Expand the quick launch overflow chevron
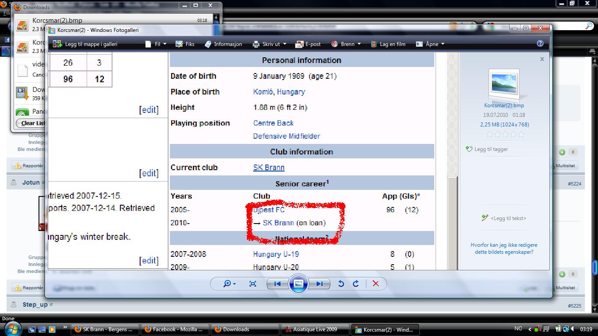Image resolution: width=598 pixels, height=336 pixels. (65, 327)
